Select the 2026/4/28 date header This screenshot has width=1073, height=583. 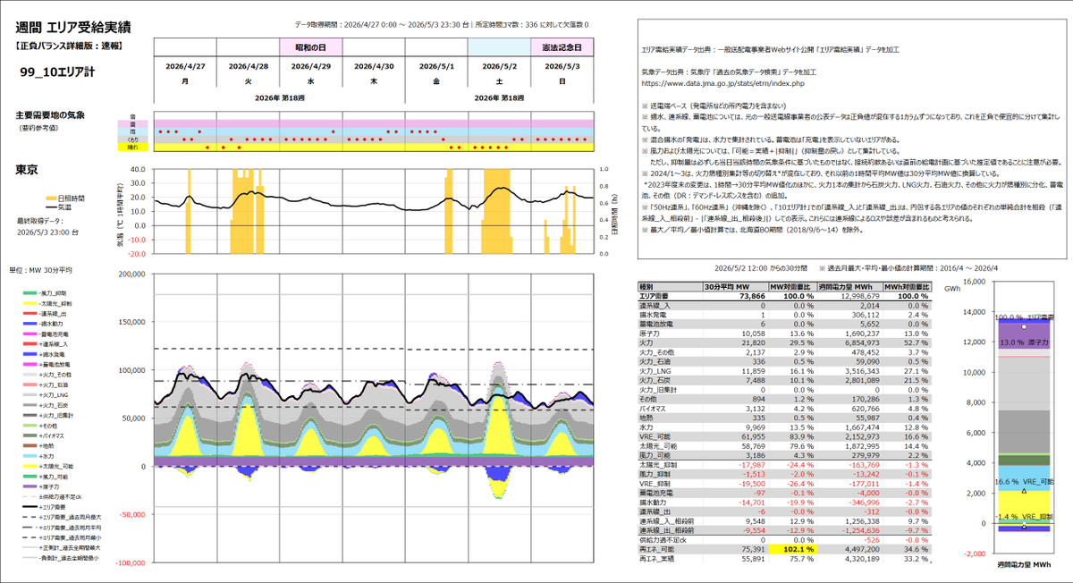pyautogui.click(x=249, y=66)
